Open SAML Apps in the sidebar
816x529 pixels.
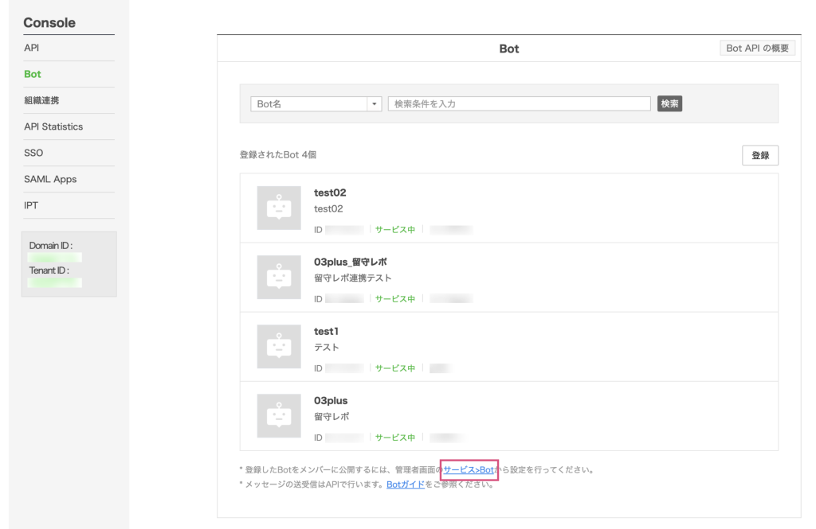[50, 179]
